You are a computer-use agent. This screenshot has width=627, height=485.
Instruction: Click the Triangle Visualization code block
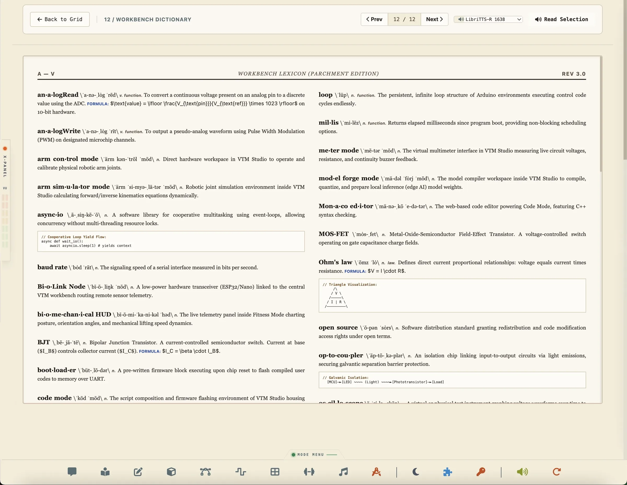[x=452, y=295]
